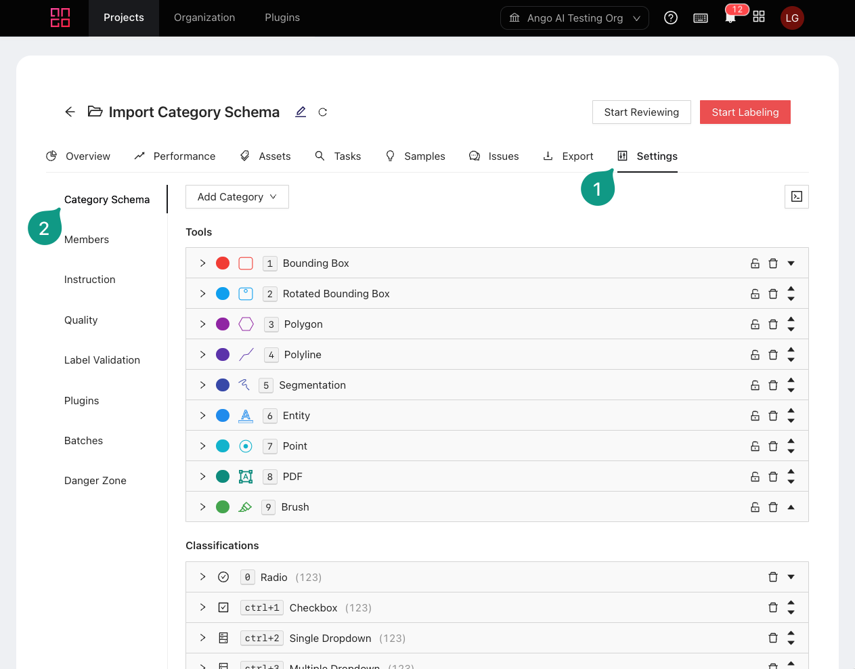The image size is (855, 669).
Task: Toggle the lock on Segmentation row
Action: (x=755, y=385)
